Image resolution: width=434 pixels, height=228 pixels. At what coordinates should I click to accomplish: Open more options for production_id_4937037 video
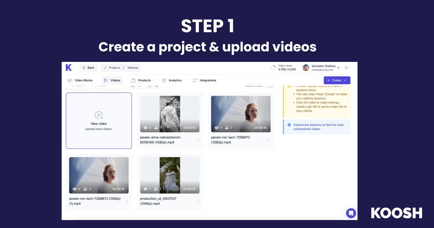pos(198,201)
